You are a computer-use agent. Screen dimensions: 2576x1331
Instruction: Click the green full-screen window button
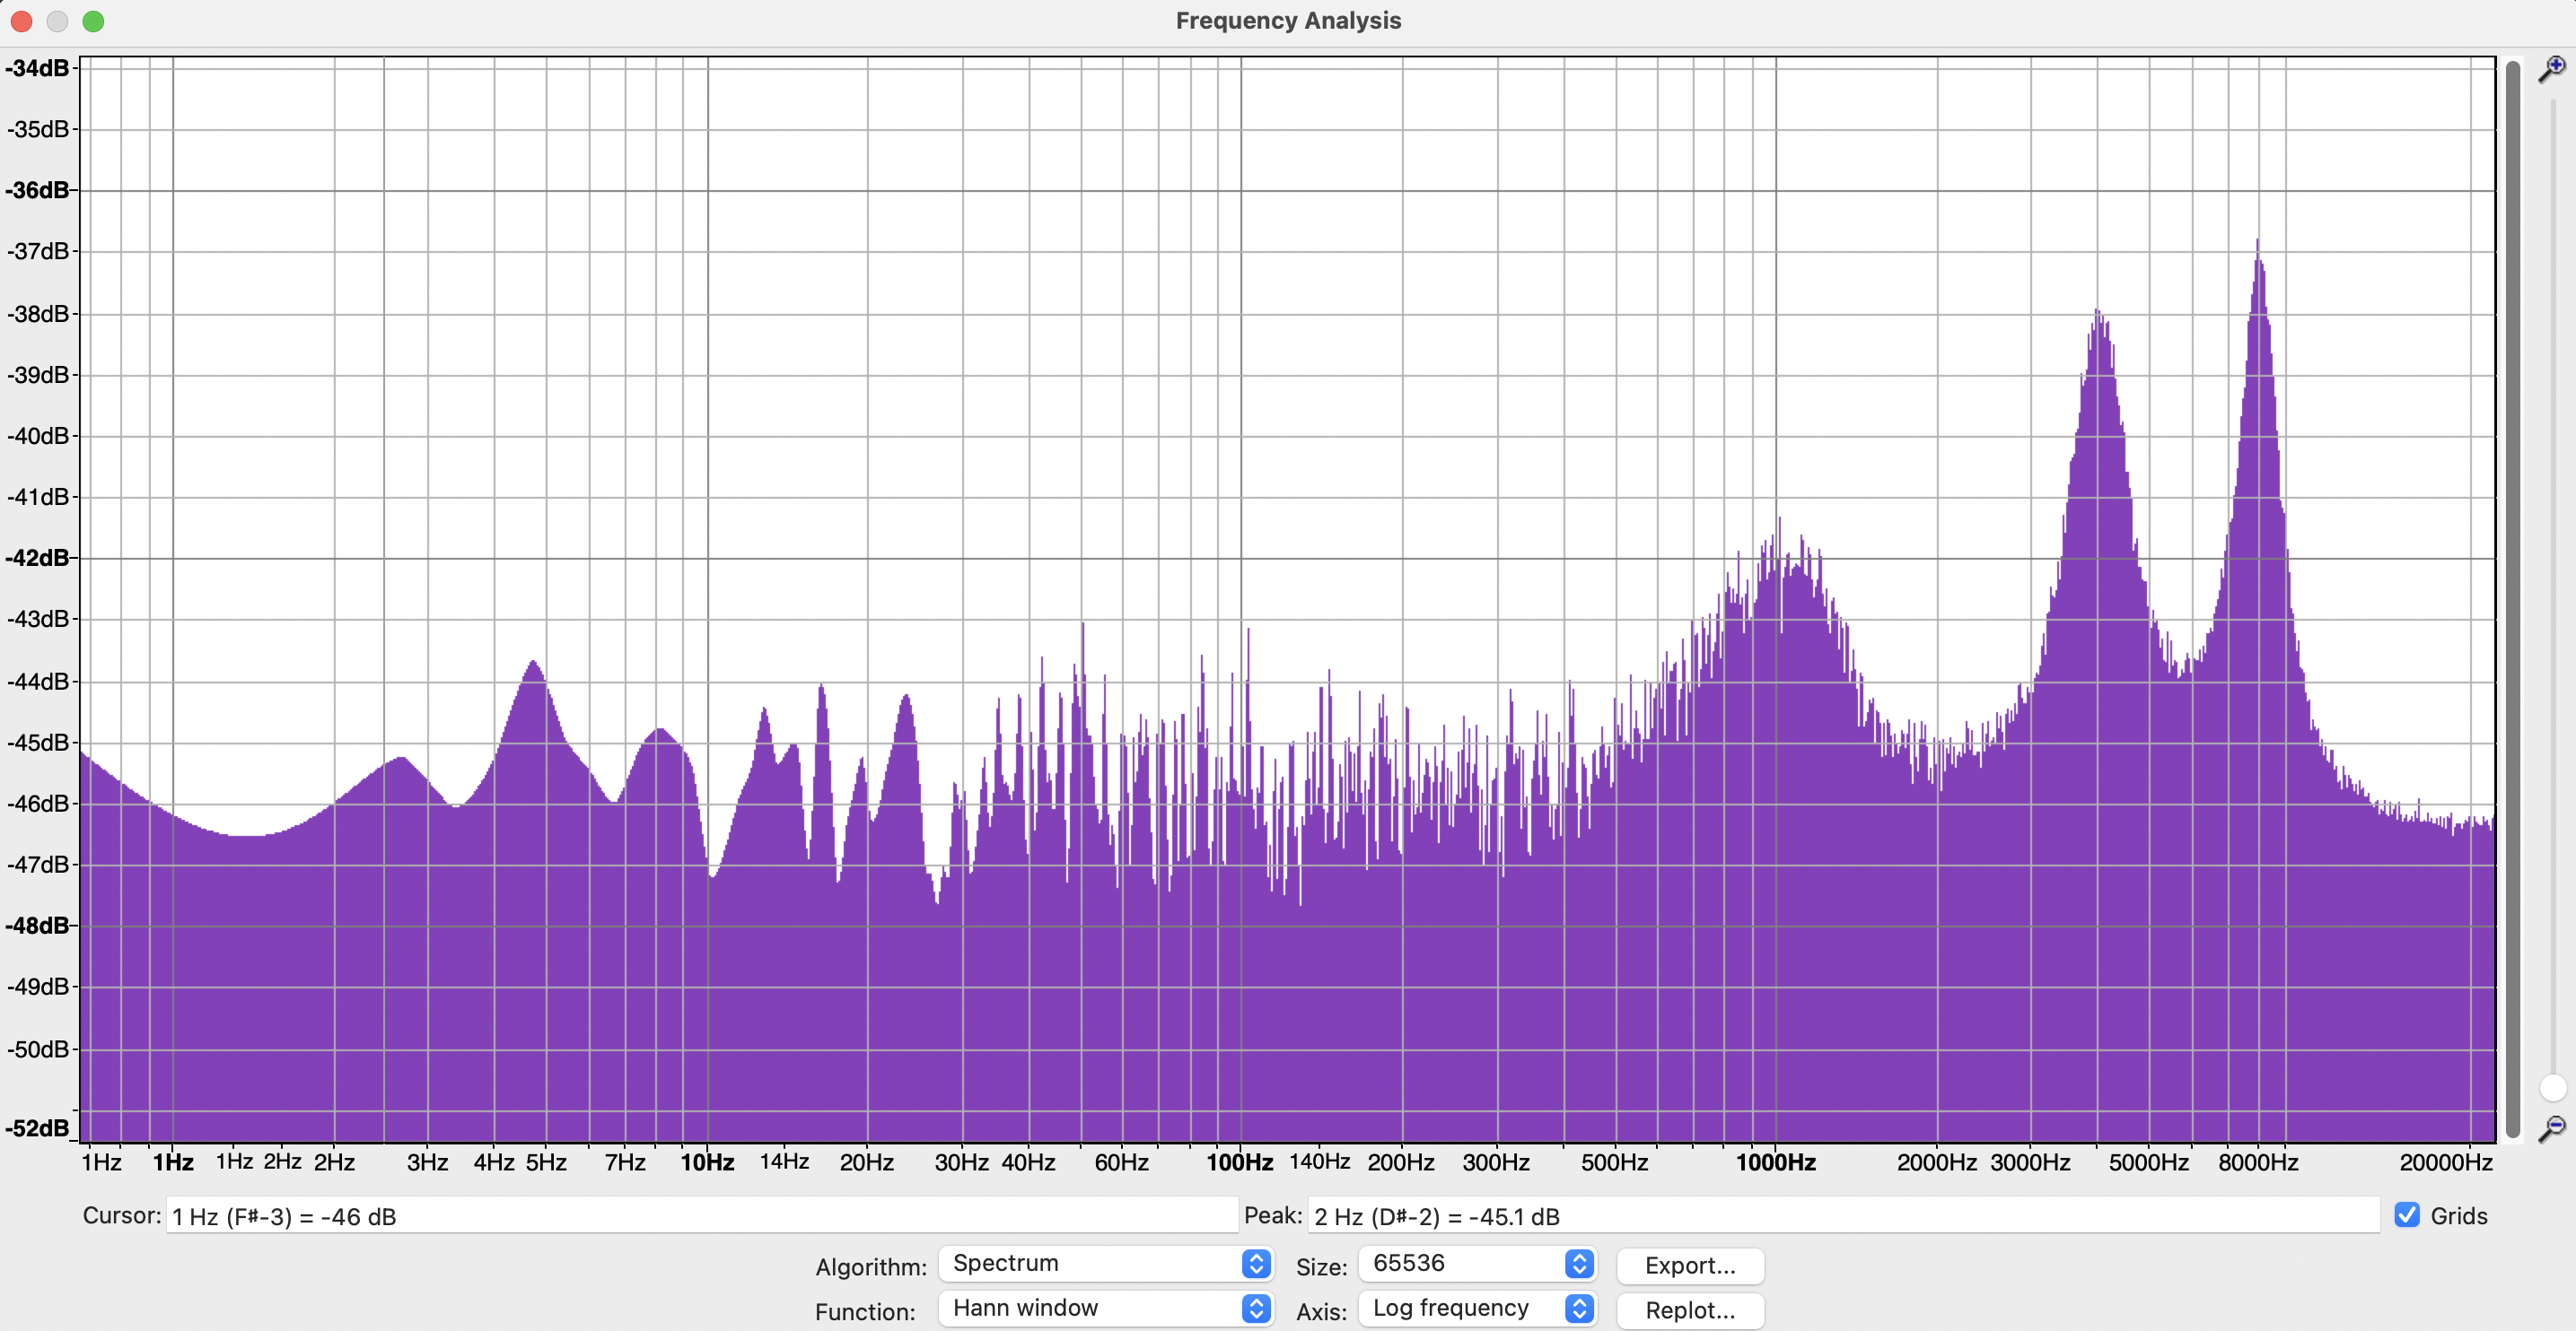coord(93,21)
